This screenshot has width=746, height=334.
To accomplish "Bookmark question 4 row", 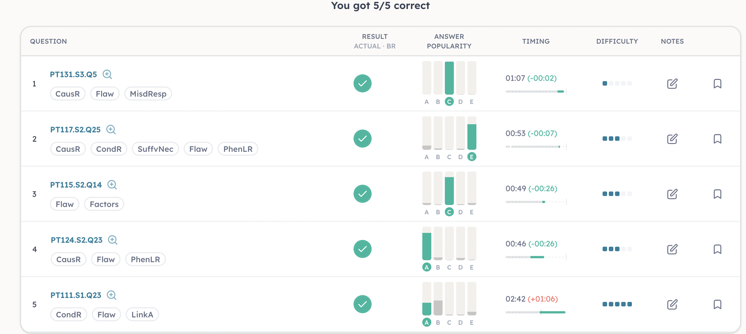I will pos(717,249).
